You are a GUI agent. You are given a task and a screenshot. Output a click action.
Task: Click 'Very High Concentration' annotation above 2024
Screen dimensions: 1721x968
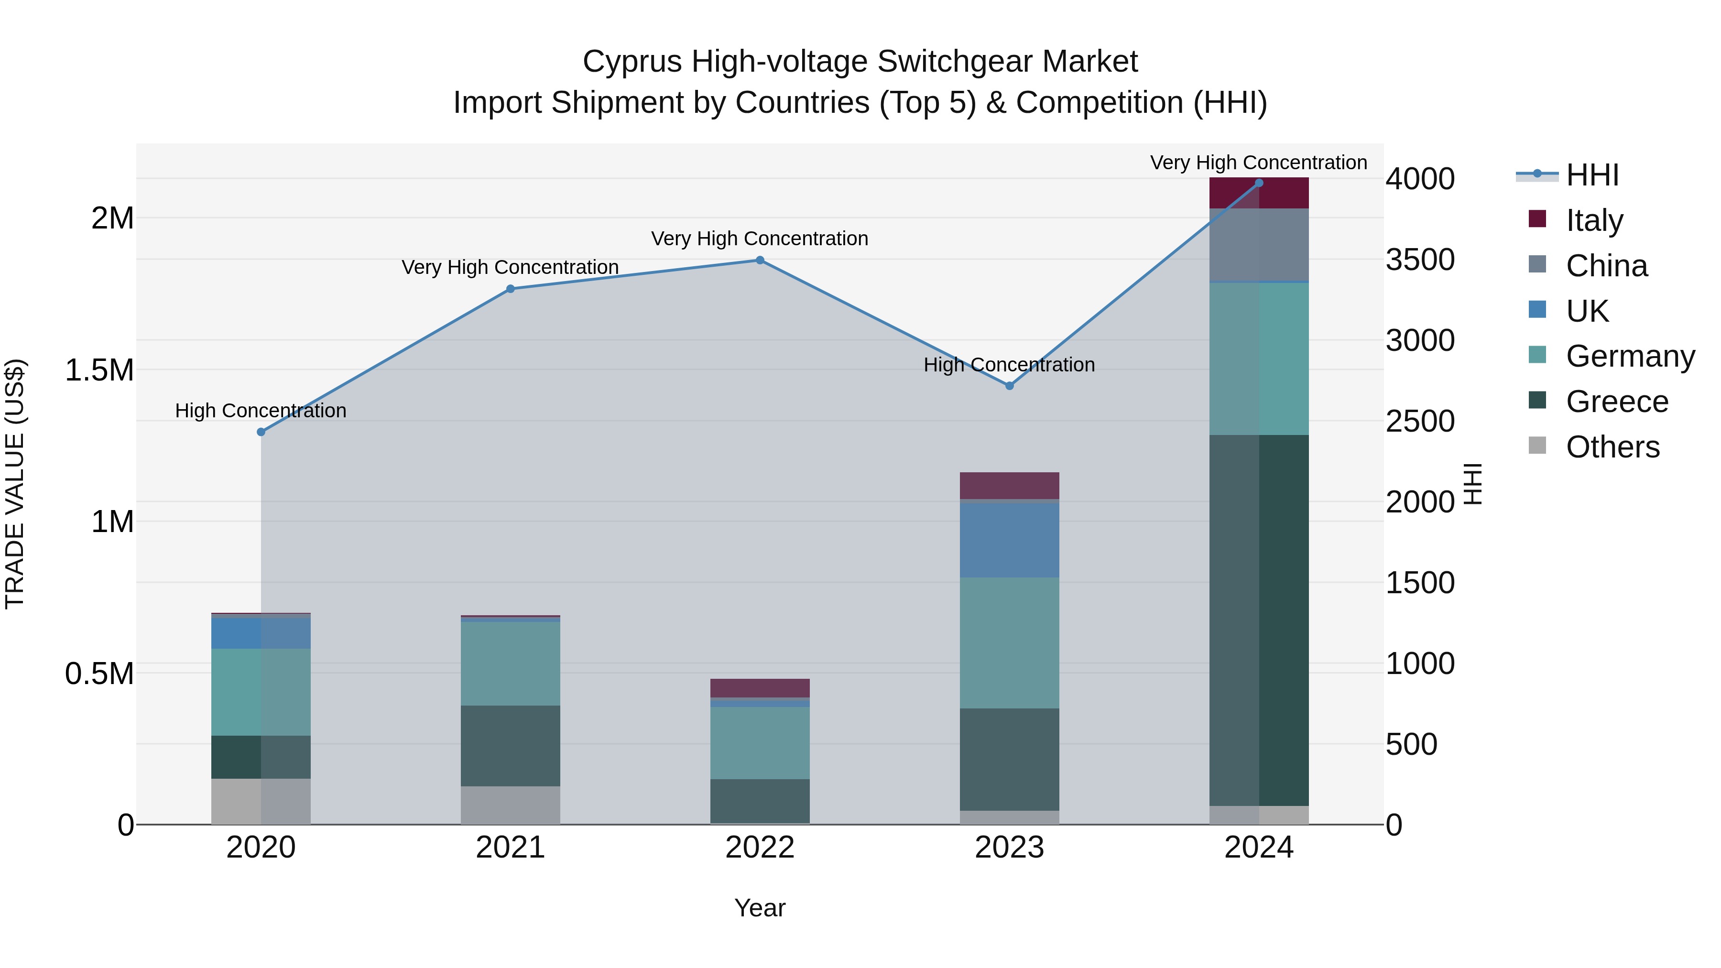click(x=1259, y=163)
